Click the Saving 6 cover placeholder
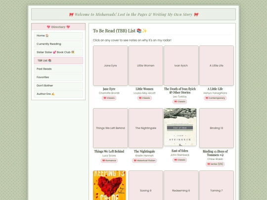The width and height of the screenshot is (267, 200). [x=146, y=185]
